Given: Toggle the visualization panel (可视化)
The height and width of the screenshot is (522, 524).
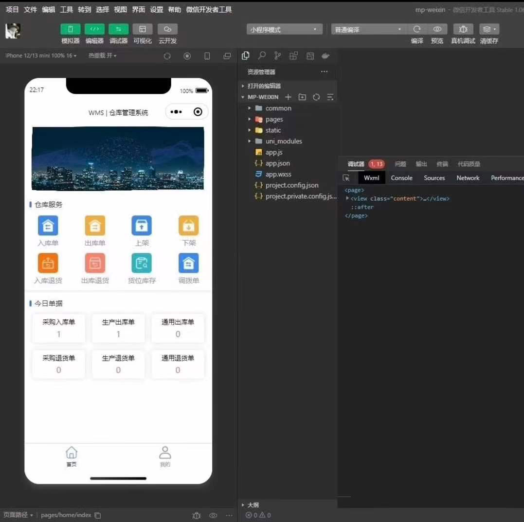Looking at the screenshot, I should pos(143,29).
